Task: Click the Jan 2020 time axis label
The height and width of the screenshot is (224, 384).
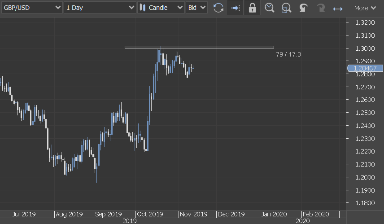Action: click(274, 214)
